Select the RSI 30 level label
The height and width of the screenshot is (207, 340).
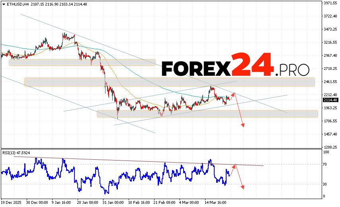(325, 184)
